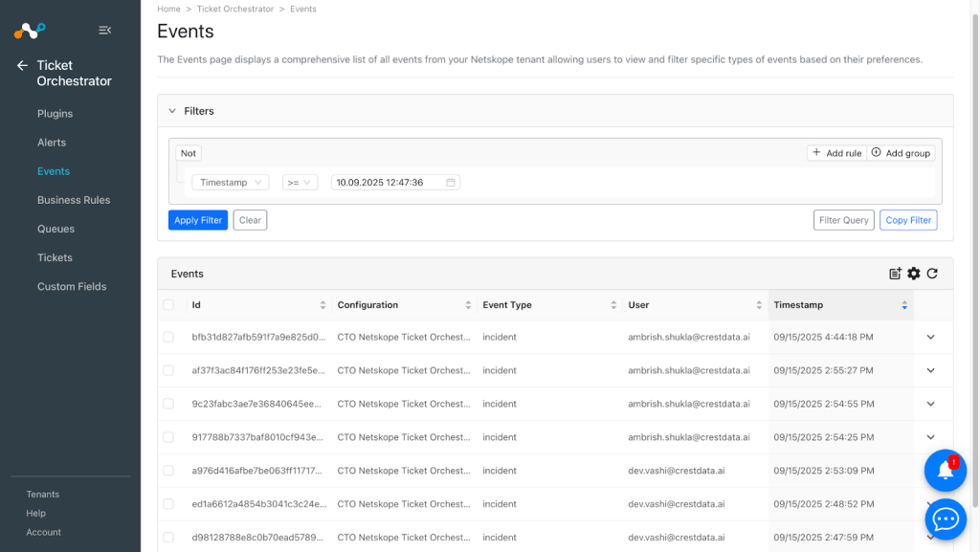The width and height of the screenshot is (980, 552).
Task: Sort by Timestamp column arrows
Action: (x=904, y=305)
